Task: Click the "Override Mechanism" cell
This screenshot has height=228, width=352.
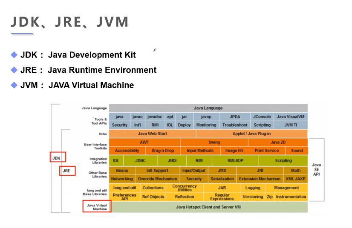Action: pyautogui.click(x=157, y=179)
